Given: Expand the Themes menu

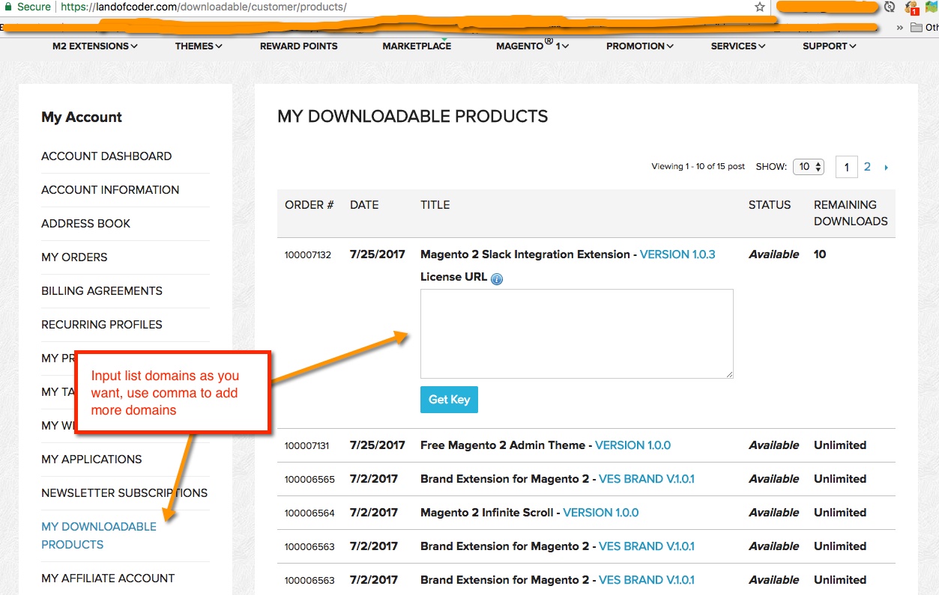Looking at the screenshot, I should 199,46.
